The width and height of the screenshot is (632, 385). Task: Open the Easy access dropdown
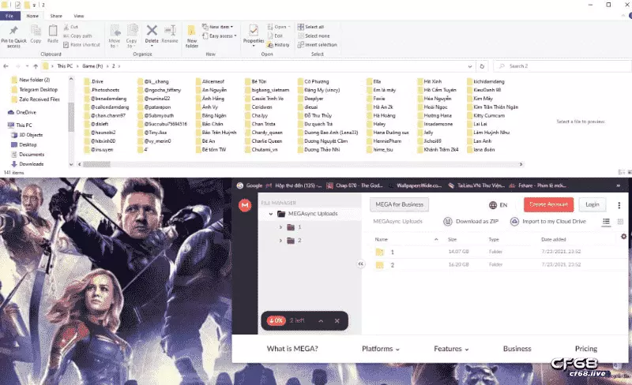click(x=220, y=36)
